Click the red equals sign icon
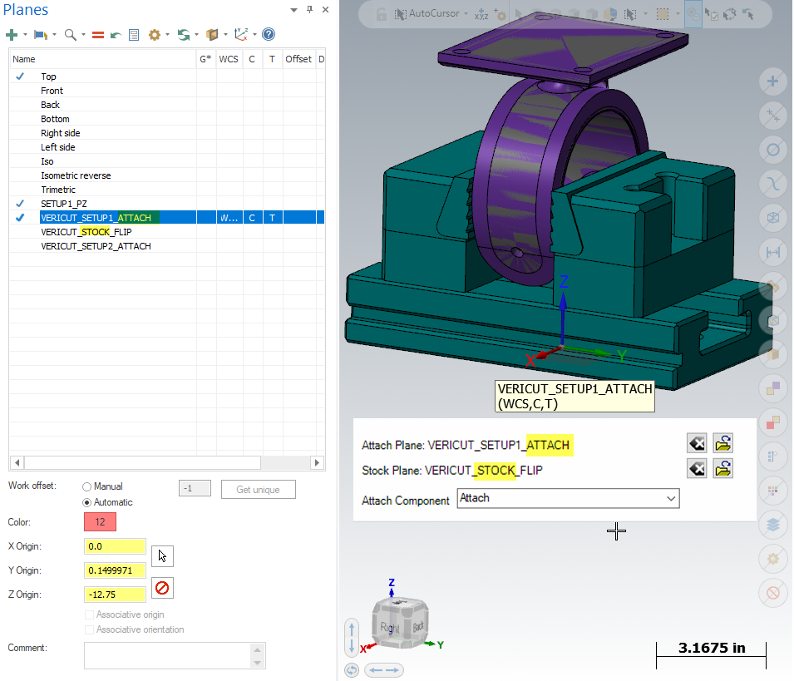The width and height of the screenshot is (794, 681). pos(98,35)
